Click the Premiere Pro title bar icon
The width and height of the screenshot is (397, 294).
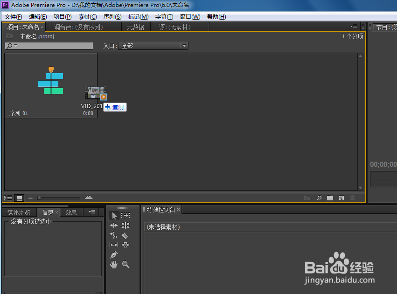tap(5, 5)
